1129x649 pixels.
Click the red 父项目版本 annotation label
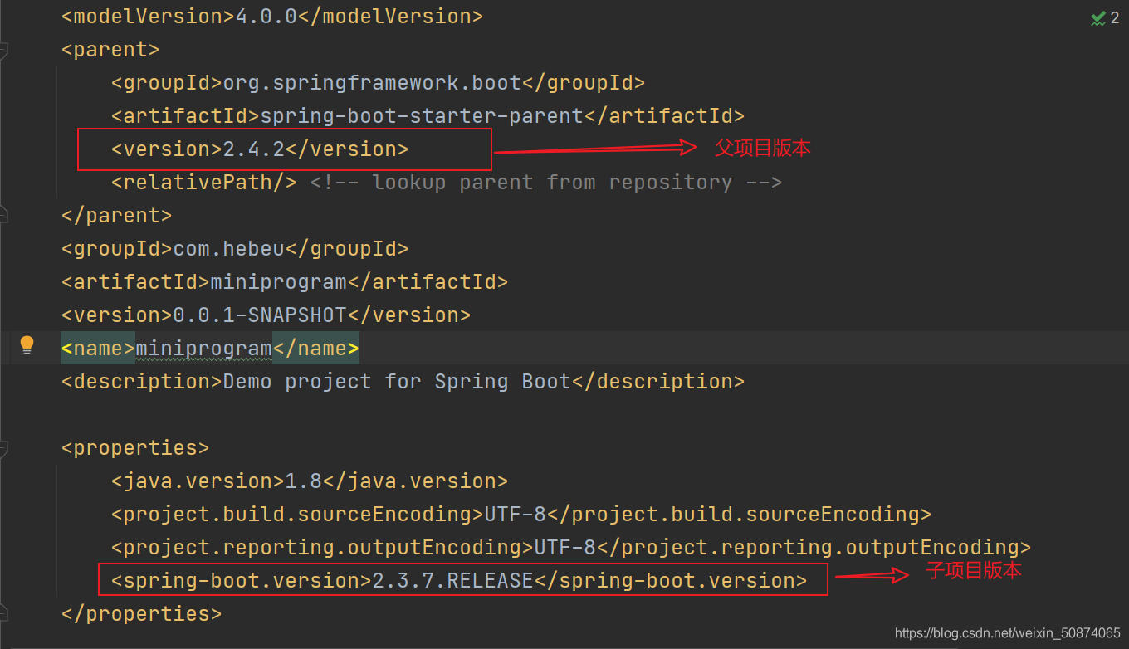click(x=761, y=148)
